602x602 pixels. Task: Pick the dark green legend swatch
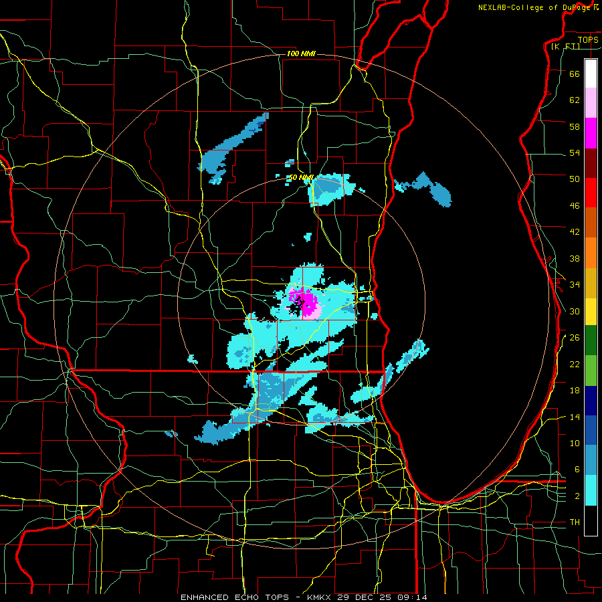point(591,340)
